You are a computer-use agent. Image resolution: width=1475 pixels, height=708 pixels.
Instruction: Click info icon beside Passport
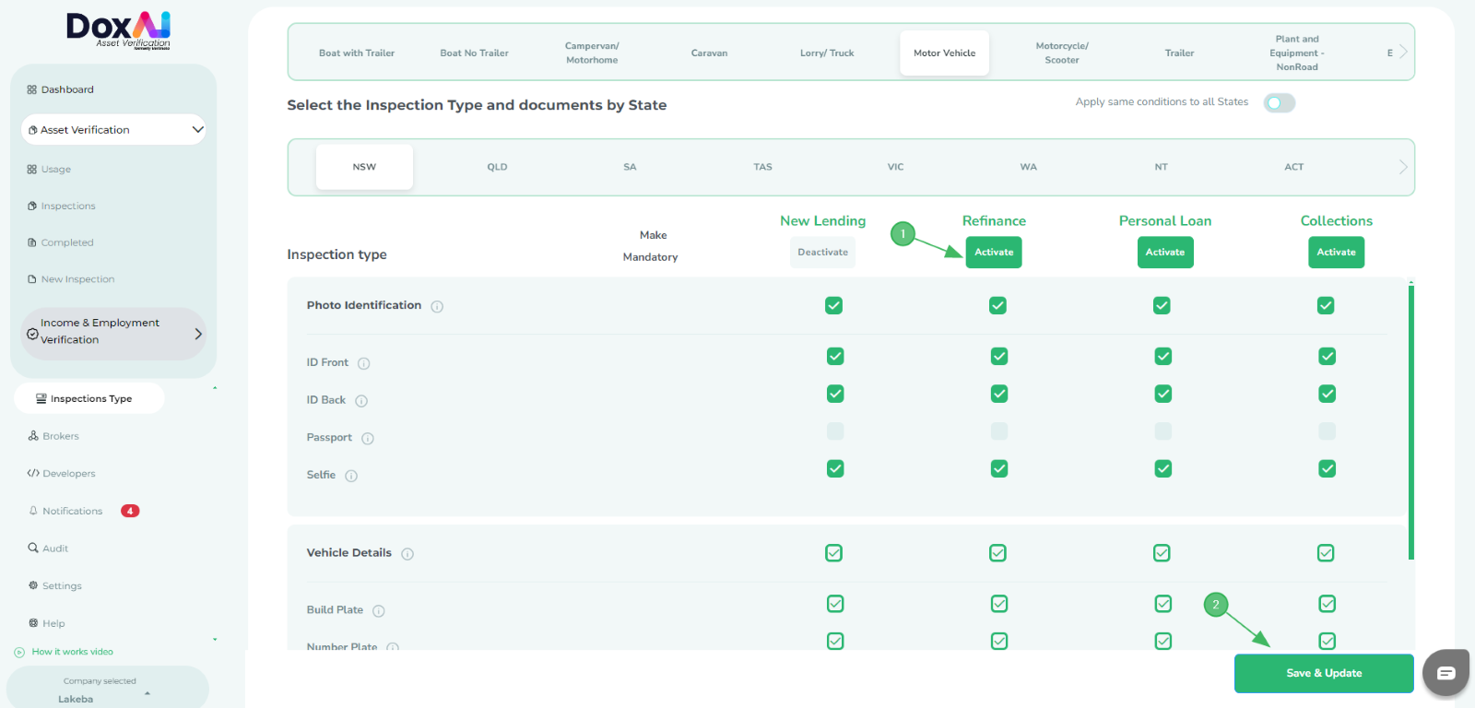point(368,439)
